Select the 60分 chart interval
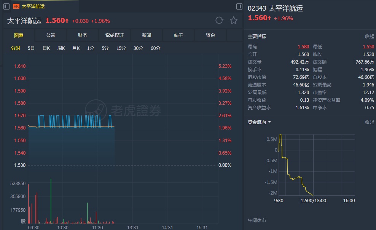 pos(155,48)
